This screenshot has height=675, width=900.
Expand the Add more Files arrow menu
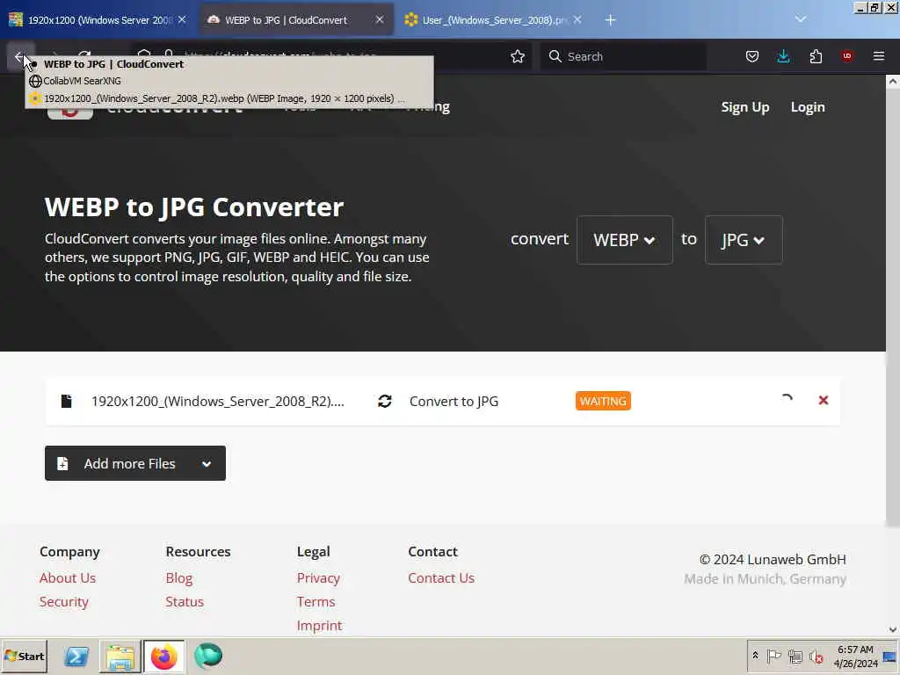tap(207, 463)
